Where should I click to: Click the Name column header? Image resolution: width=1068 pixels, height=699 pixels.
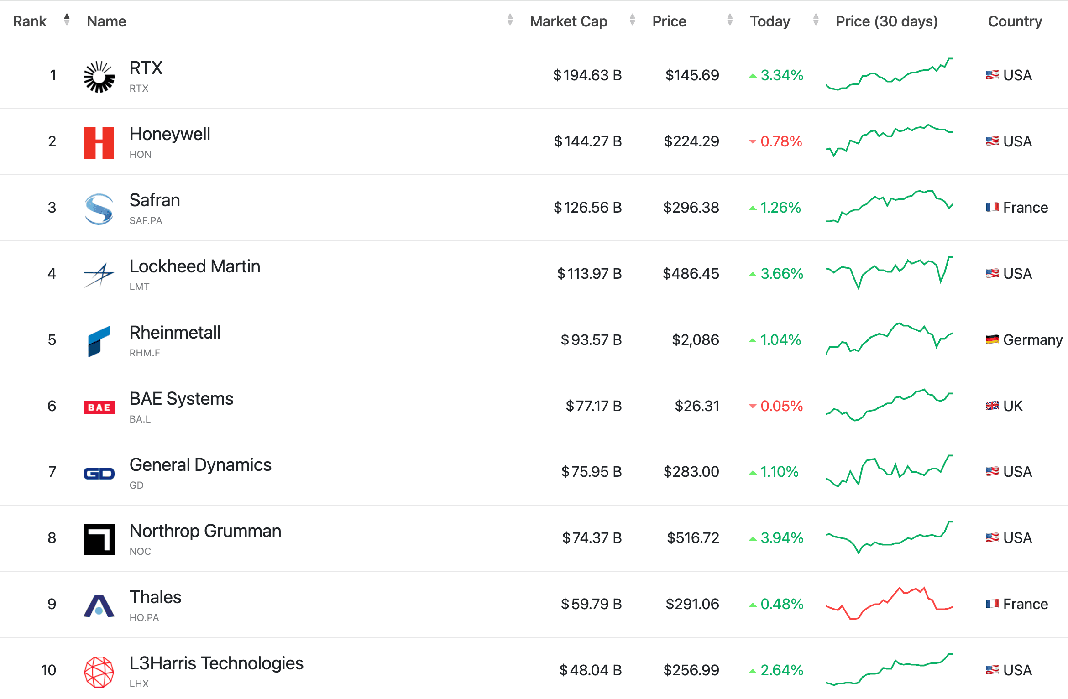106,21
